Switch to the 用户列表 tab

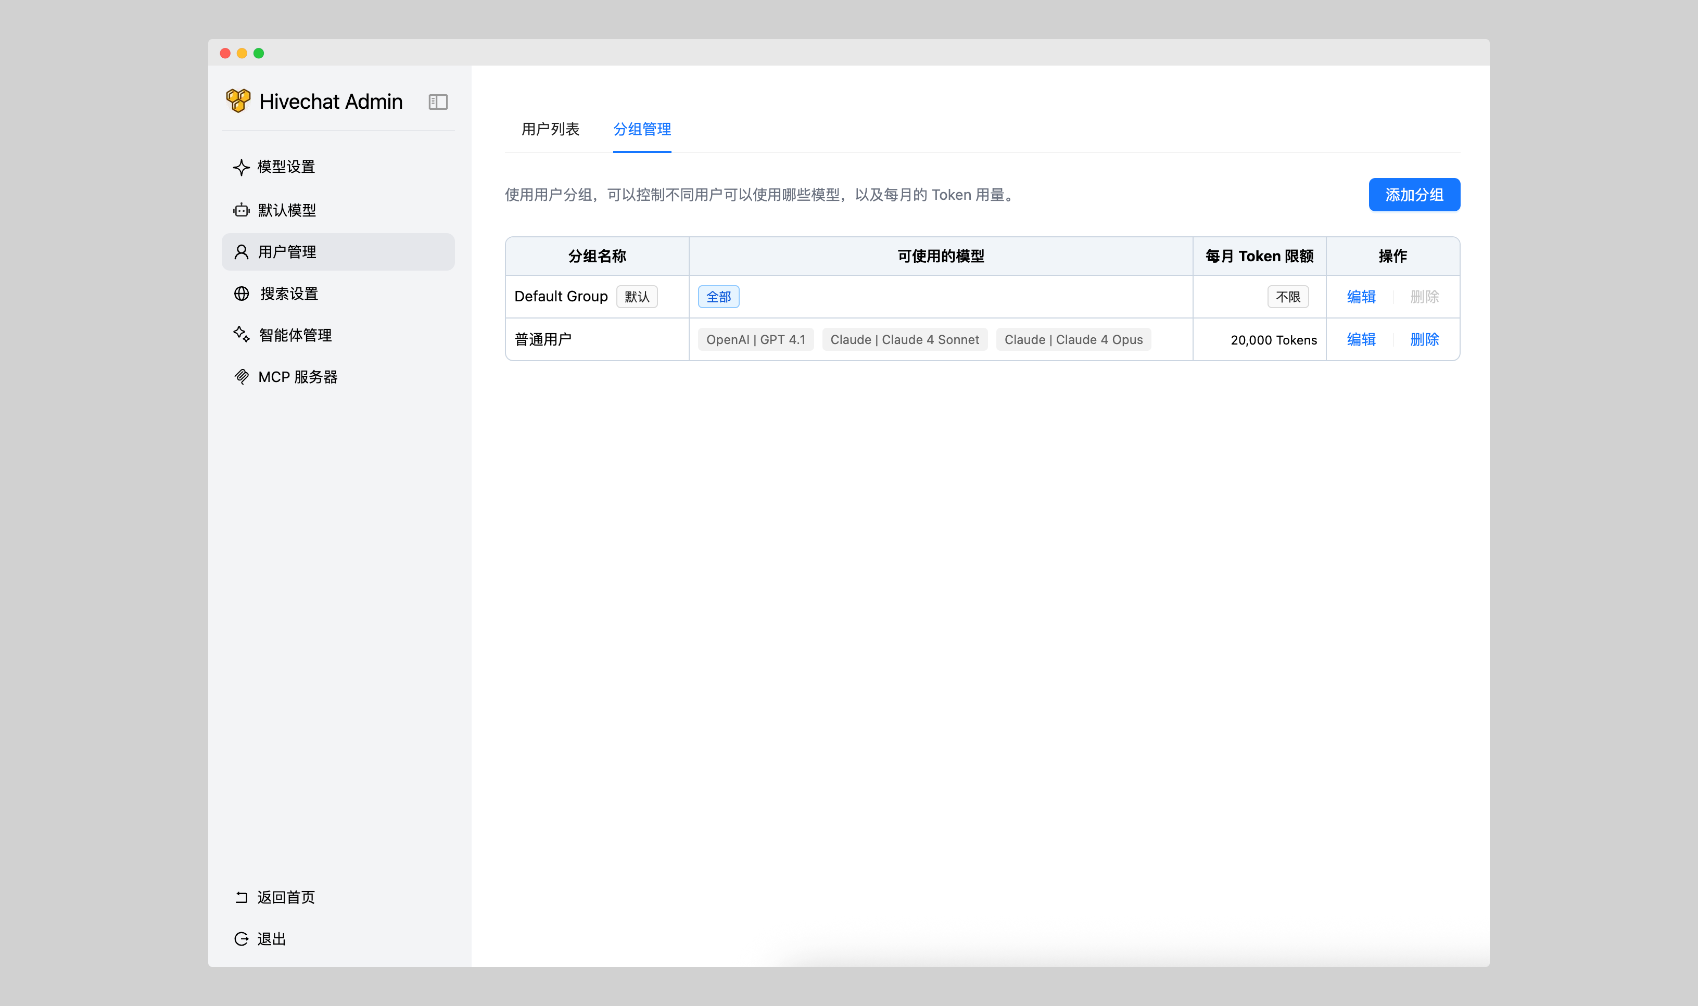pos(550,130)
